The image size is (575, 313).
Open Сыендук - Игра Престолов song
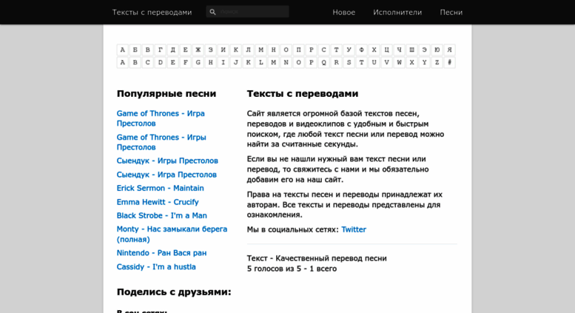click(x=167, y=175)
